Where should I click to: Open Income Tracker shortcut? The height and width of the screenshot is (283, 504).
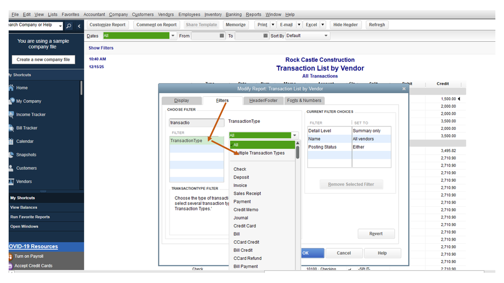[31, 114]
